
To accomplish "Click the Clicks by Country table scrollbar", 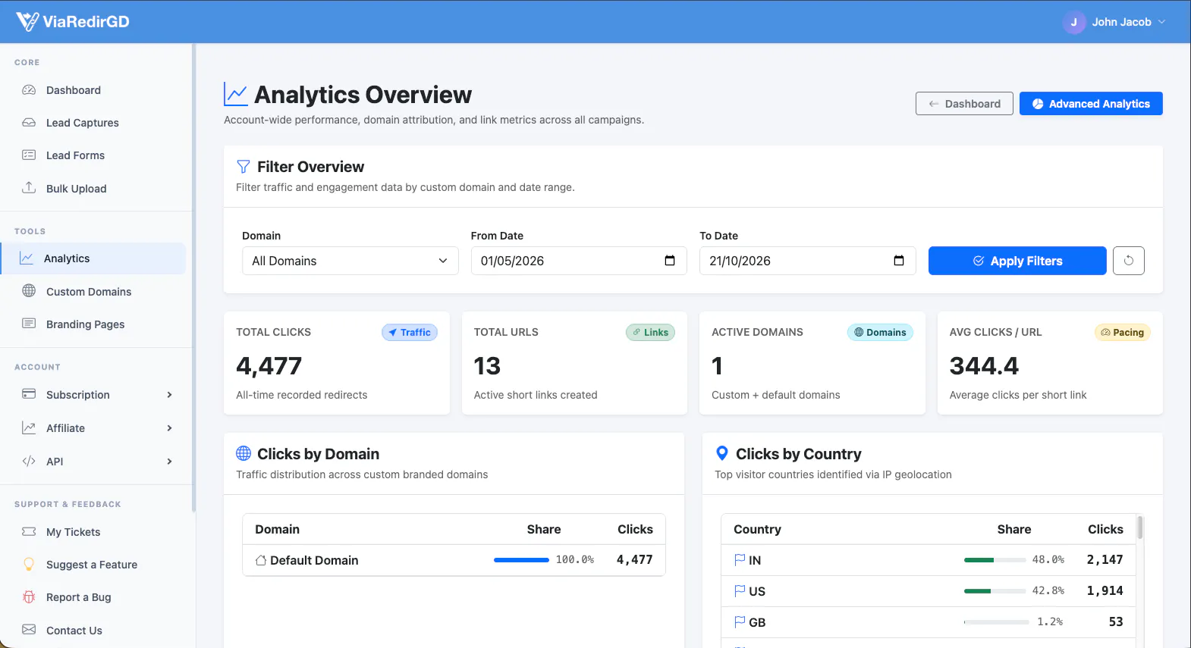I will pos(1140,527).
